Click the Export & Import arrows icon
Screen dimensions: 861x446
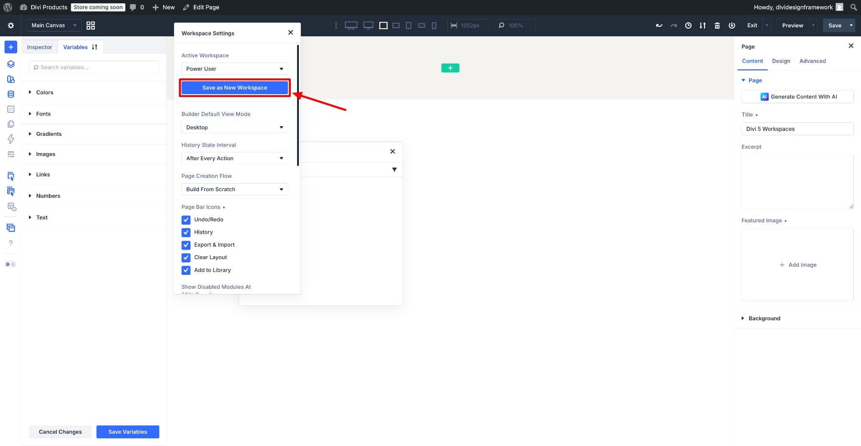(702, 25)
